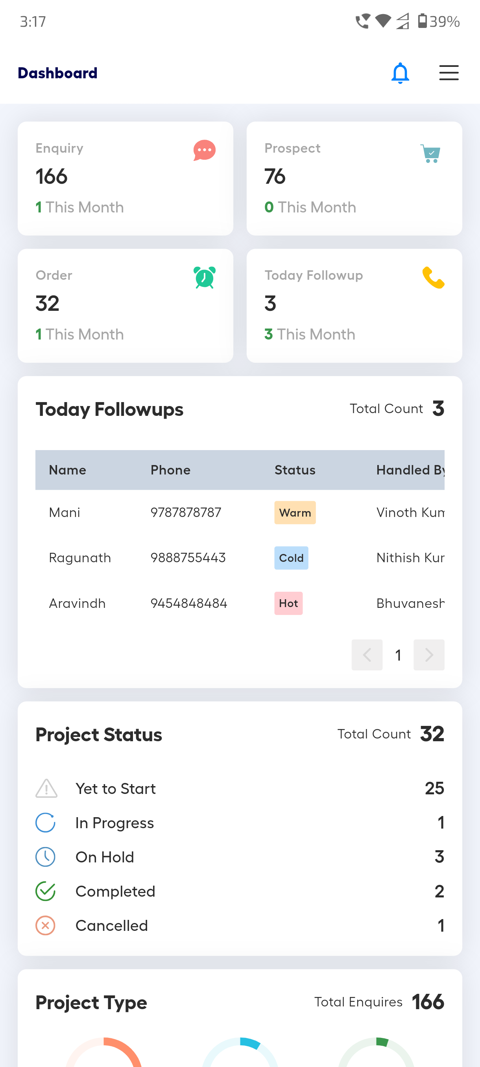Click the Completed checkmark icon
Viewport: 480px width, 1067px height.
pyautogui.click(x=46, y=892)
